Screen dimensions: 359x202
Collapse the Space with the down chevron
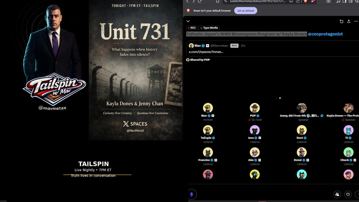pyautogui.click(x=188, y=21)
